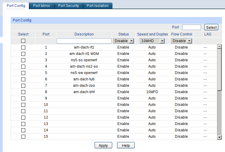Toggle the select-all checkbox in header row
Image resolution: width=225 pixels, height=152 pixels.
tap(23, 41)
